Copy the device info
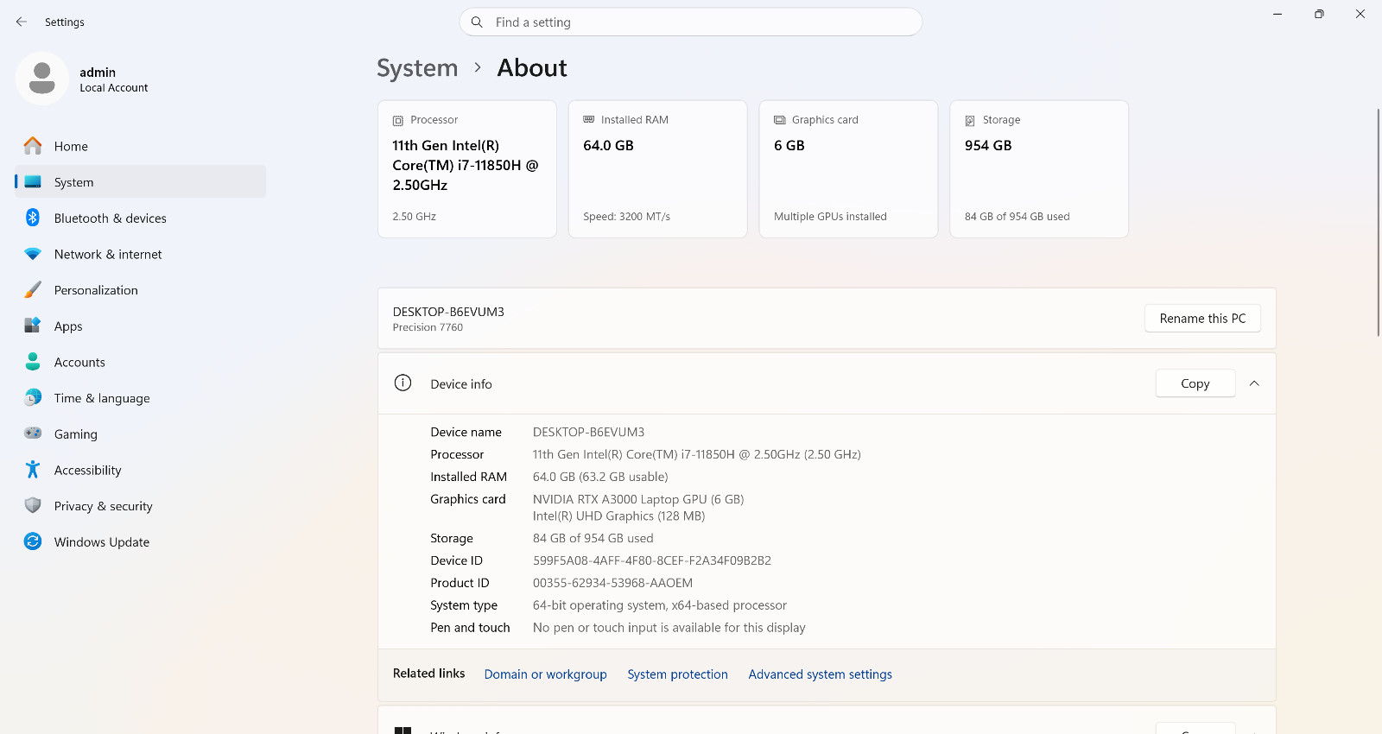The width and height of the screenshot is (1382, 734). pyautogui.click(x=1195, y=383)
